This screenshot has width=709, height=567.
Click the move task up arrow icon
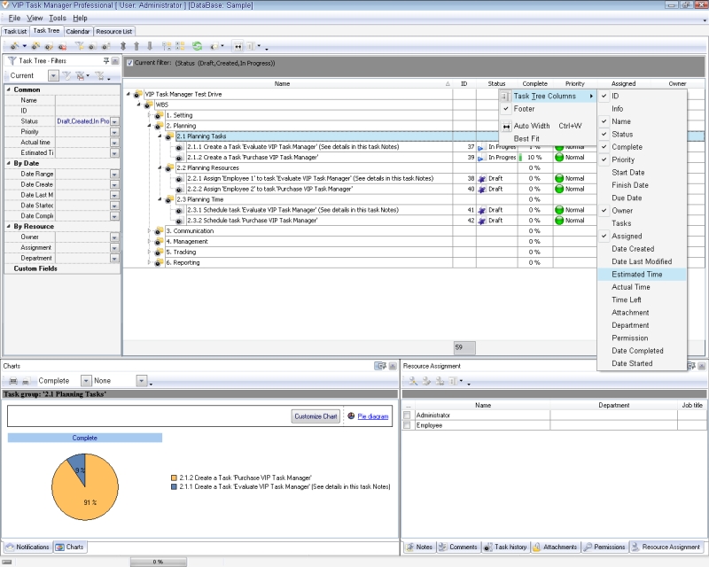click(136, 46)
